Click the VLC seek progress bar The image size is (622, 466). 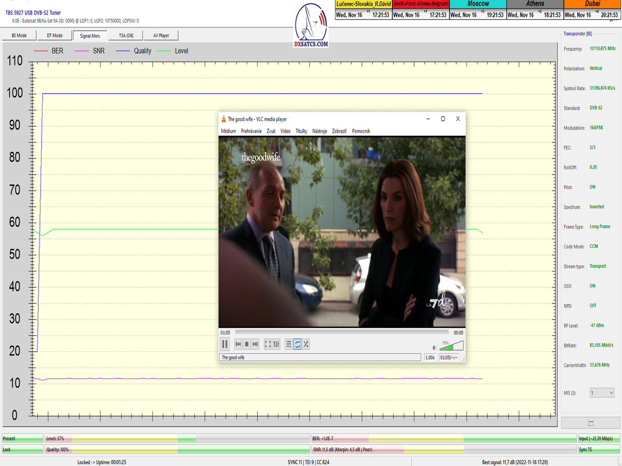click(x=342, y=332)
